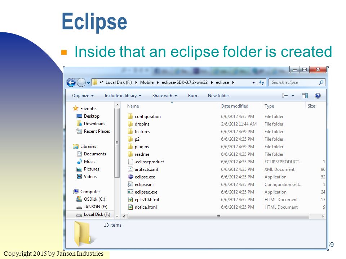Click eclipse breadcrumb in address bar

click(x=222, y=82)
